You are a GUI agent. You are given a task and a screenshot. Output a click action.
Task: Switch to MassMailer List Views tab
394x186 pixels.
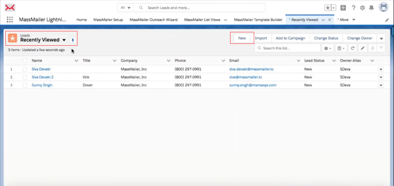click(202, 20)
